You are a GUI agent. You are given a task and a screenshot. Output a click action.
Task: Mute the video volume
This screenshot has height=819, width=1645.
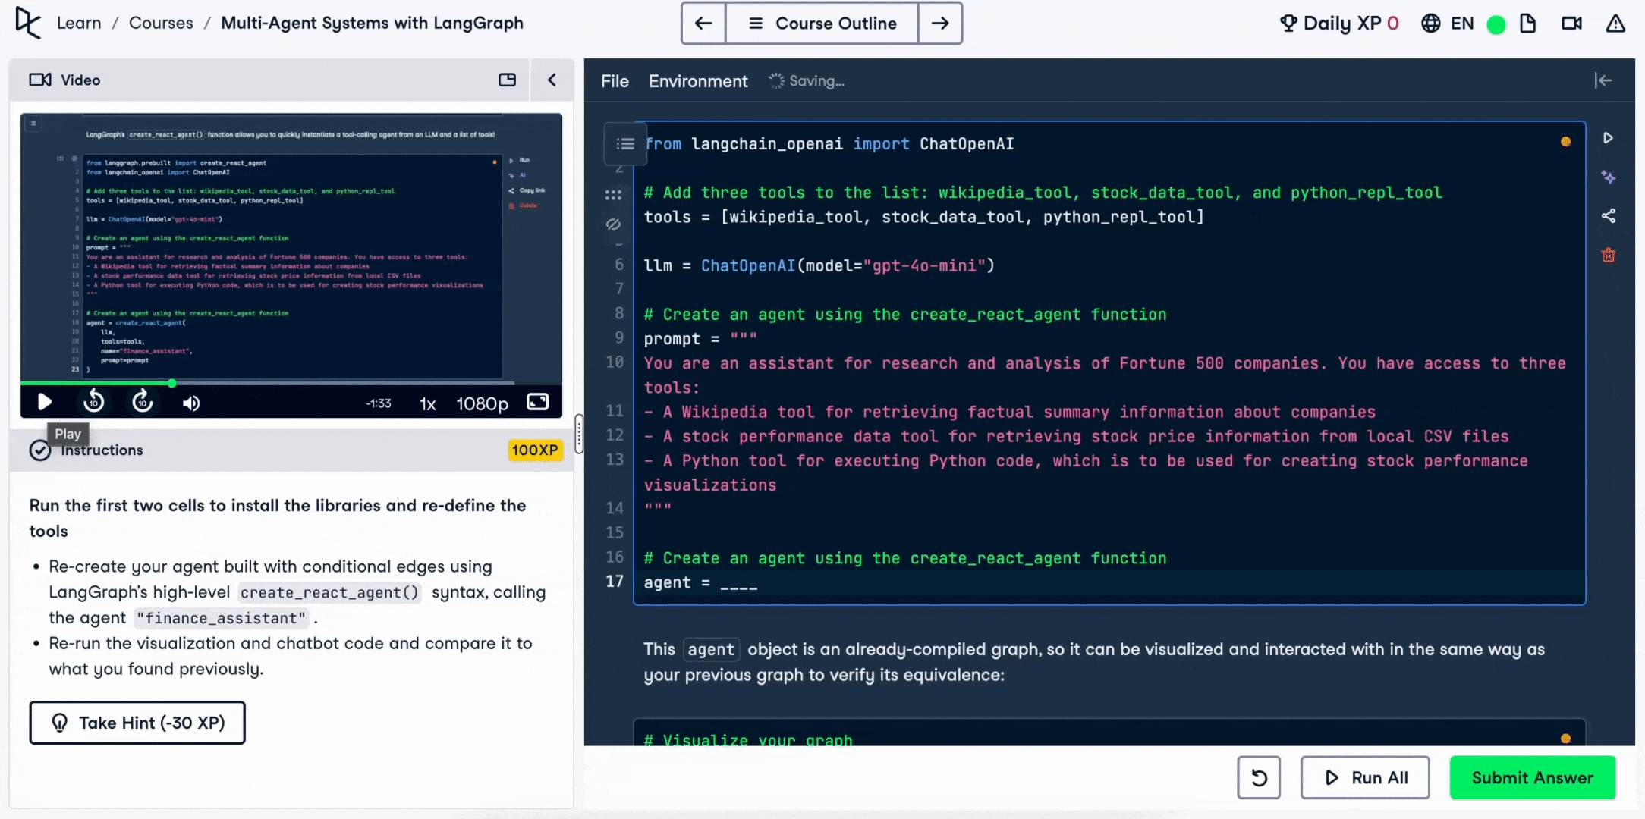coord(191,403)
